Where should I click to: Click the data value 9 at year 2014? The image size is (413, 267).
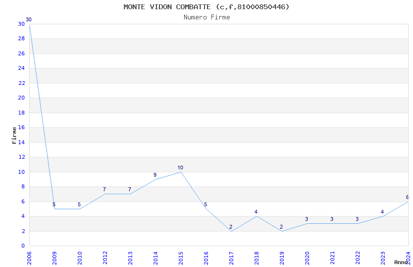tap(155, 175)
